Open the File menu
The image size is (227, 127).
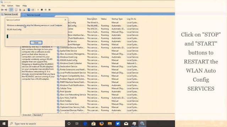3,6
